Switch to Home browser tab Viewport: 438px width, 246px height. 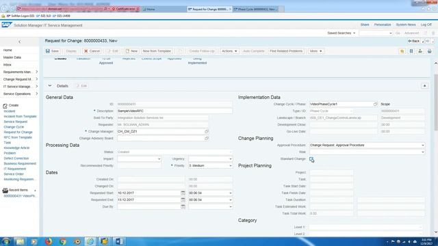click(164, 9)
